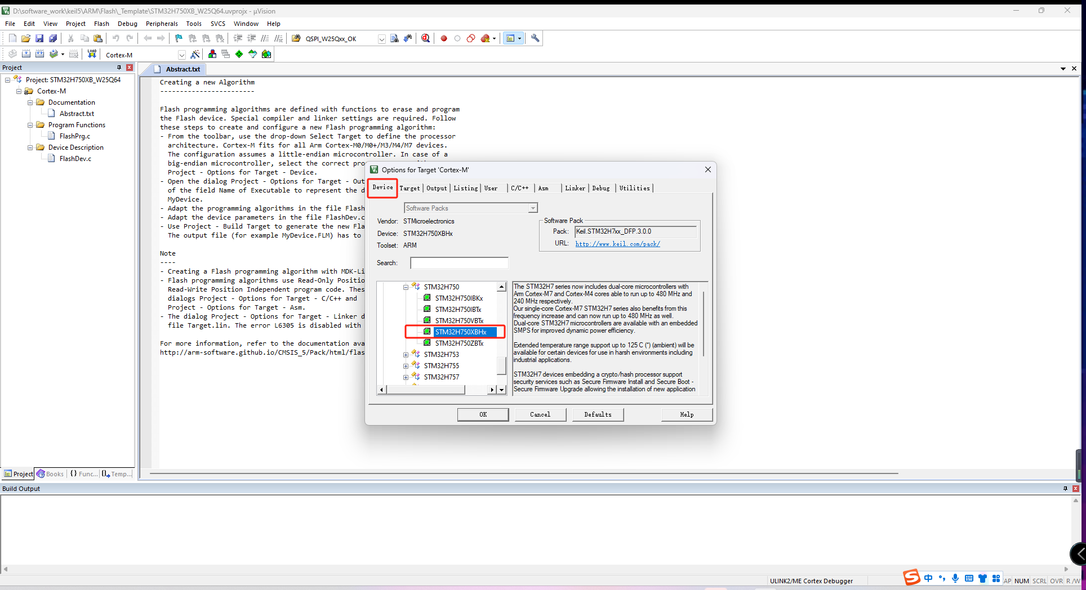Click the device tree horizontal scroll-right arrow
The width and height of the screenshot is (1086, 590).
[x=492, y=390]
